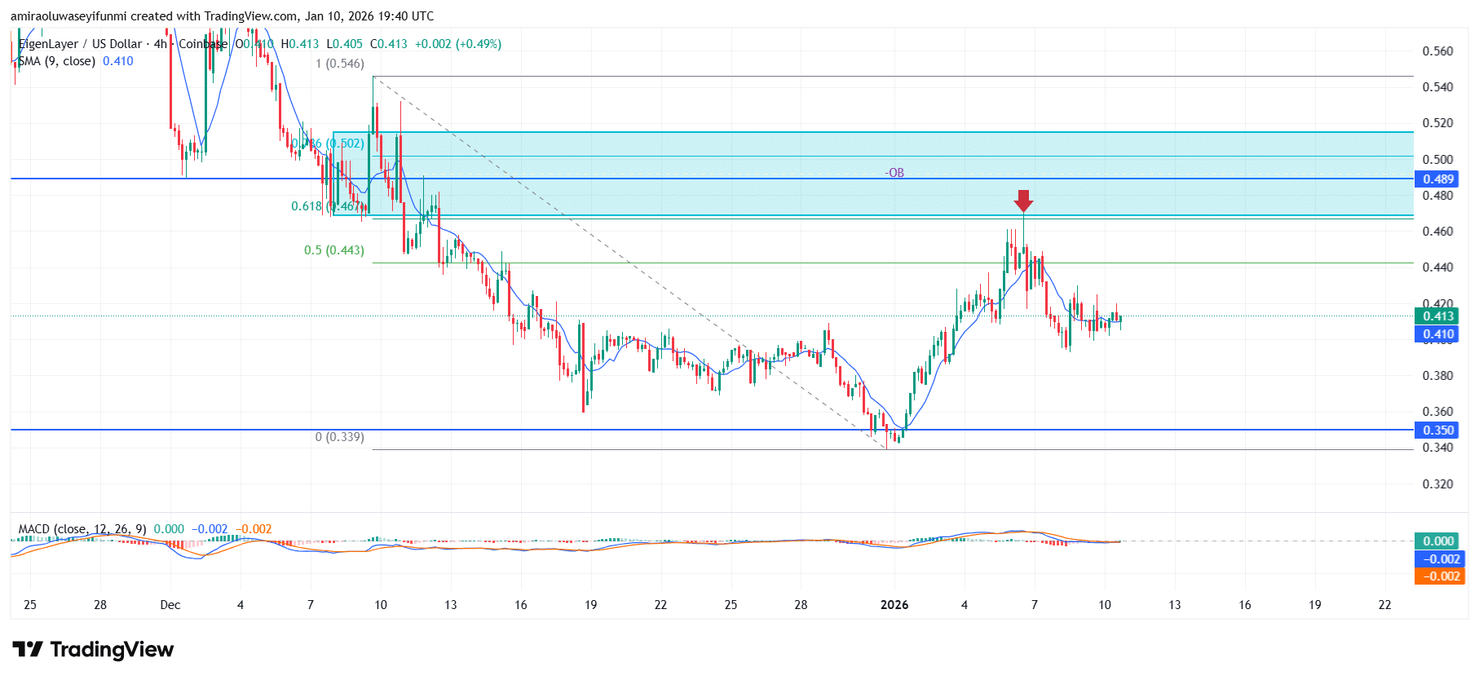1479x680 pixels.
Task: Click the green 0.413 current price label
Action: pyautogui.click(x=1438, y=316)
